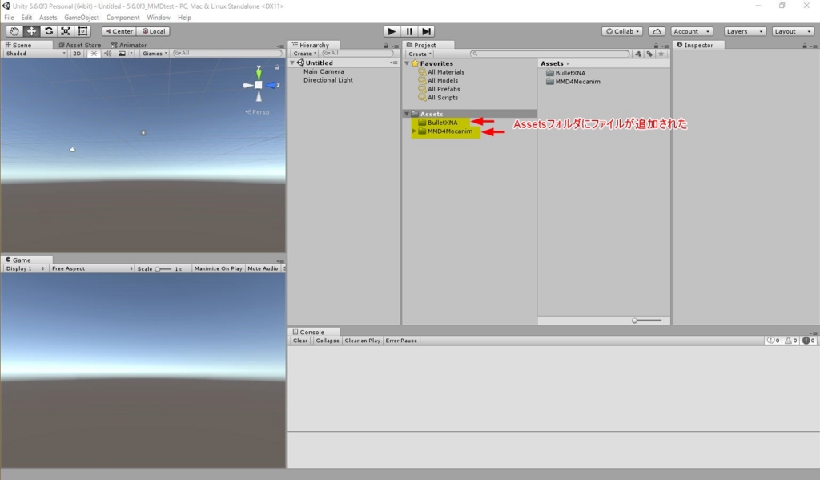Switch to the Animator tab

[x=129, y=45]
